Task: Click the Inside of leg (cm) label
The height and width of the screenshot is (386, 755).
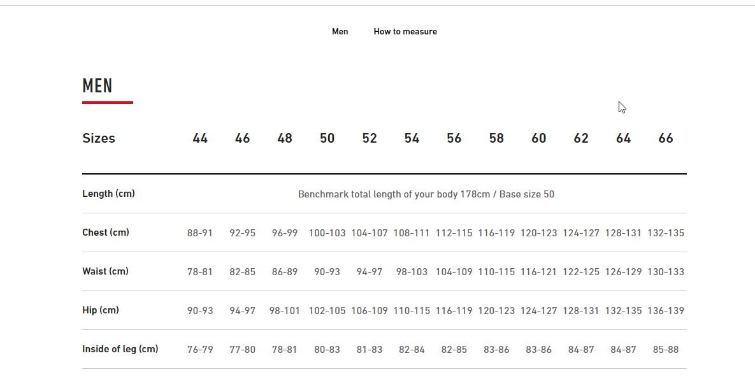Action: click(120, 349)
